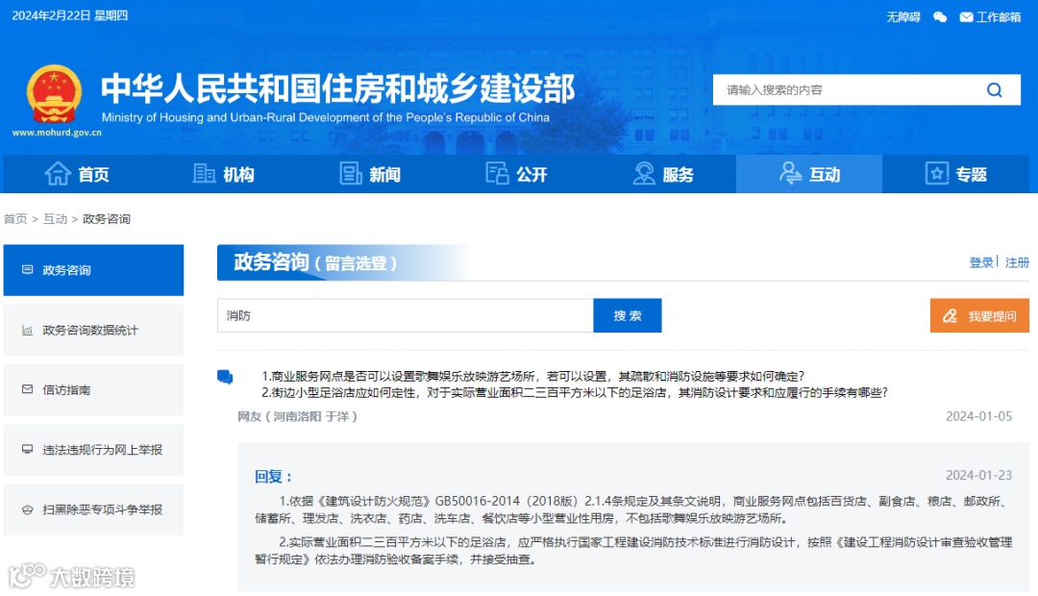Click question text about 商业服务网点
1038x596 pixels.
[532, 376]
